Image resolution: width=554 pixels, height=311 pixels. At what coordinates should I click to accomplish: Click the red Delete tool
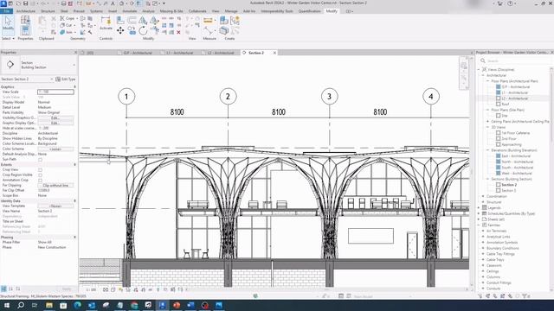(x=178, y=32)
